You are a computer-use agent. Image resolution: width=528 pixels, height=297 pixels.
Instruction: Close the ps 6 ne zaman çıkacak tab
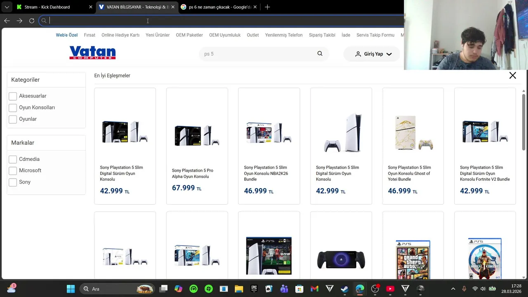[x=255, y=7]
